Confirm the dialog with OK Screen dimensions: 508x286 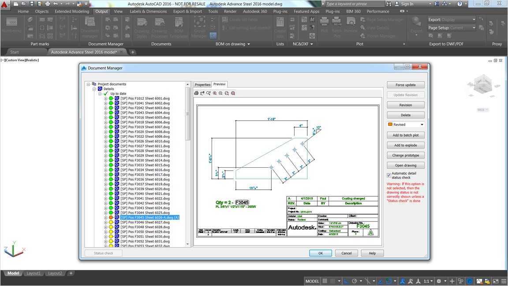321,253
